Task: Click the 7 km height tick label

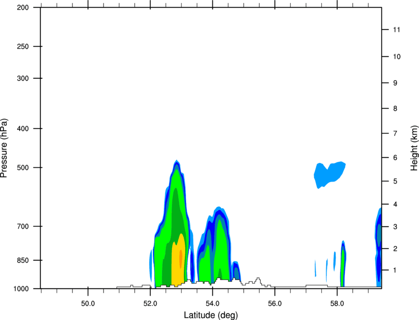Action: tap(395, 133)
